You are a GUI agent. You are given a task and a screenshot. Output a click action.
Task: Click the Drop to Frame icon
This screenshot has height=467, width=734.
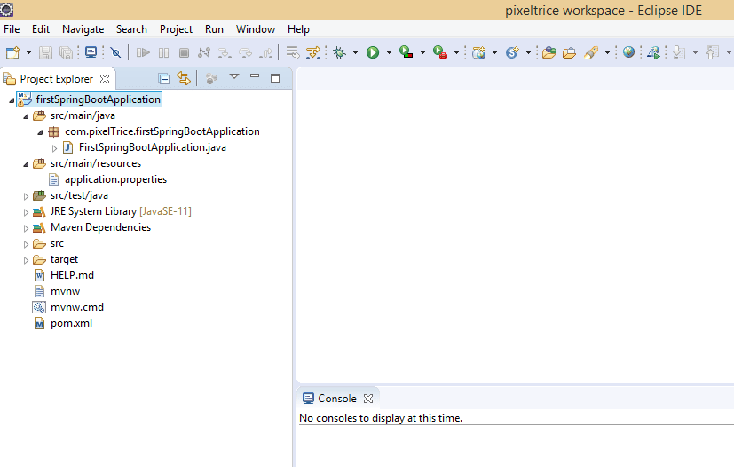click(293, 52)
